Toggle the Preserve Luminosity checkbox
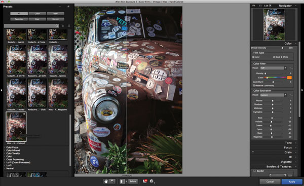Viewport: 304px width, 186px height. pyautogui.click(x=254, y=86)
